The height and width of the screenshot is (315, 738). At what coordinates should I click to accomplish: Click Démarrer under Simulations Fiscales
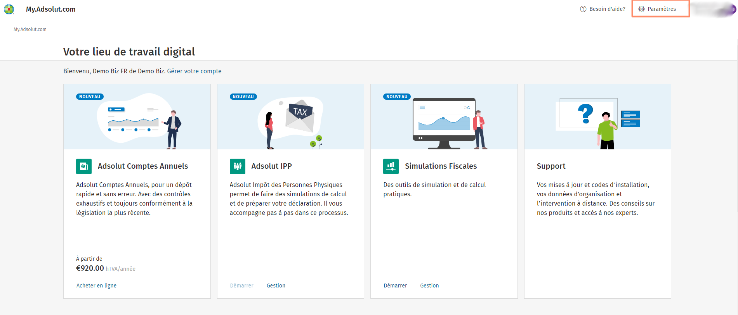[x=395, y=286]
